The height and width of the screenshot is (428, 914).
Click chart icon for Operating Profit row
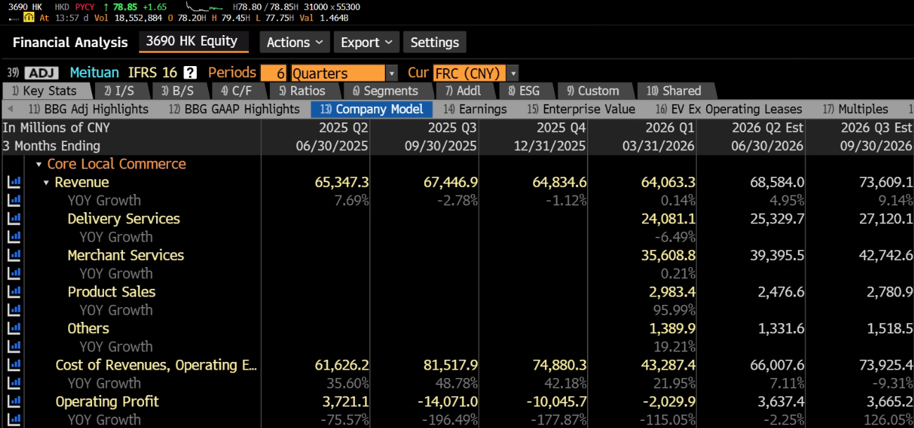click(x=13, y=401)
